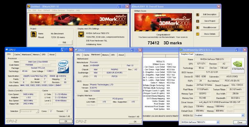
Task: Open the Run menu in 3DMark2001 SE
Action: point(40,11)
